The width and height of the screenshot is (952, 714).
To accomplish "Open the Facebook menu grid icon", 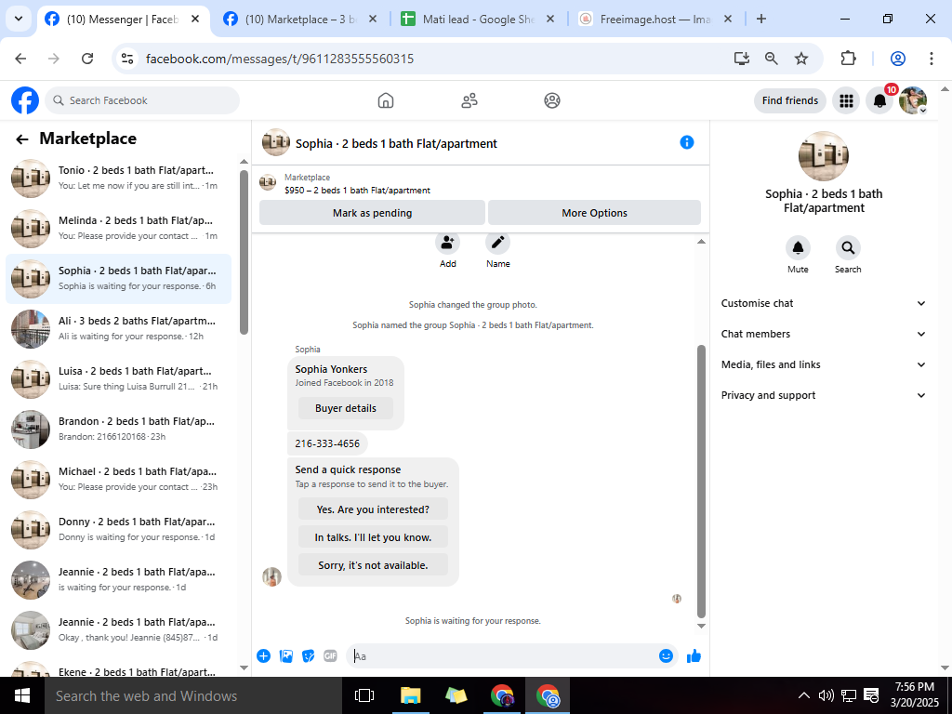I will (846, 100).
